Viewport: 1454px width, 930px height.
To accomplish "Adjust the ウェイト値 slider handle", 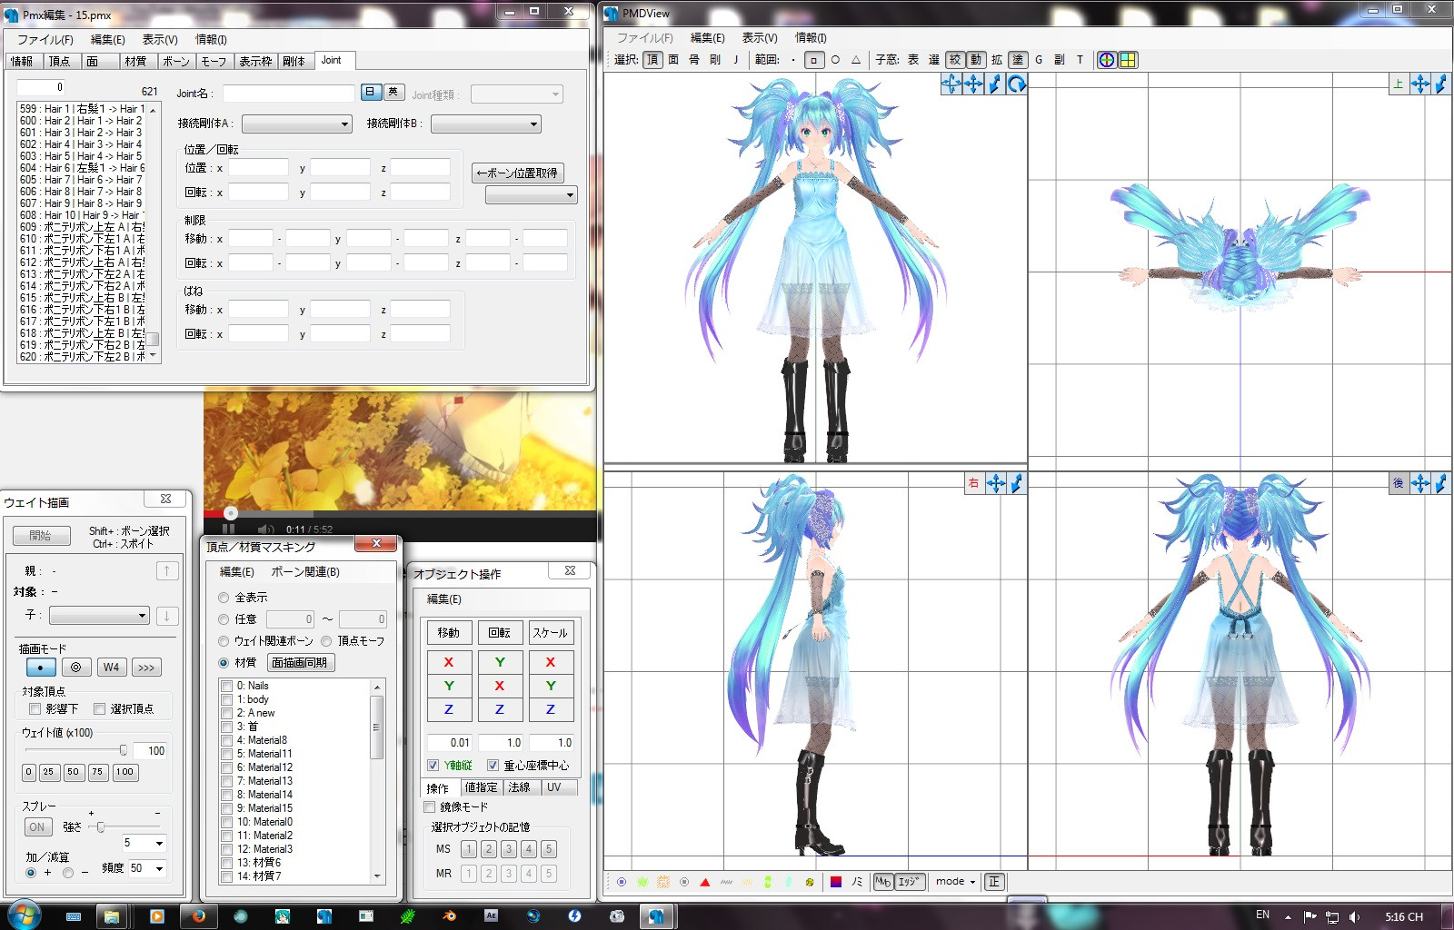I will pyautogui.click(x=124, y=750).
